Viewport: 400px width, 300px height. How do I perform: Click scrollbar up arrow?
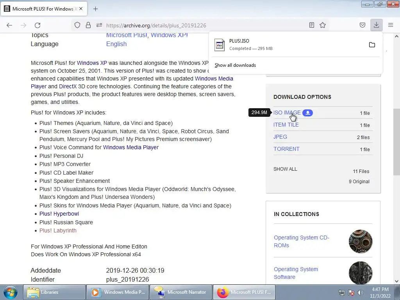tap(396, 36)
